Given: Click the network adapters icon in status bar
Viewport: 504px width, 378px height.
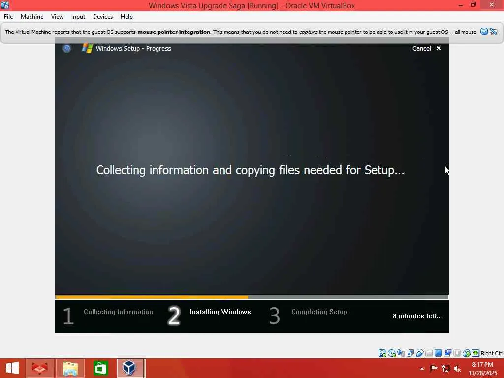Looking at the screenshot, I should 410,353.
